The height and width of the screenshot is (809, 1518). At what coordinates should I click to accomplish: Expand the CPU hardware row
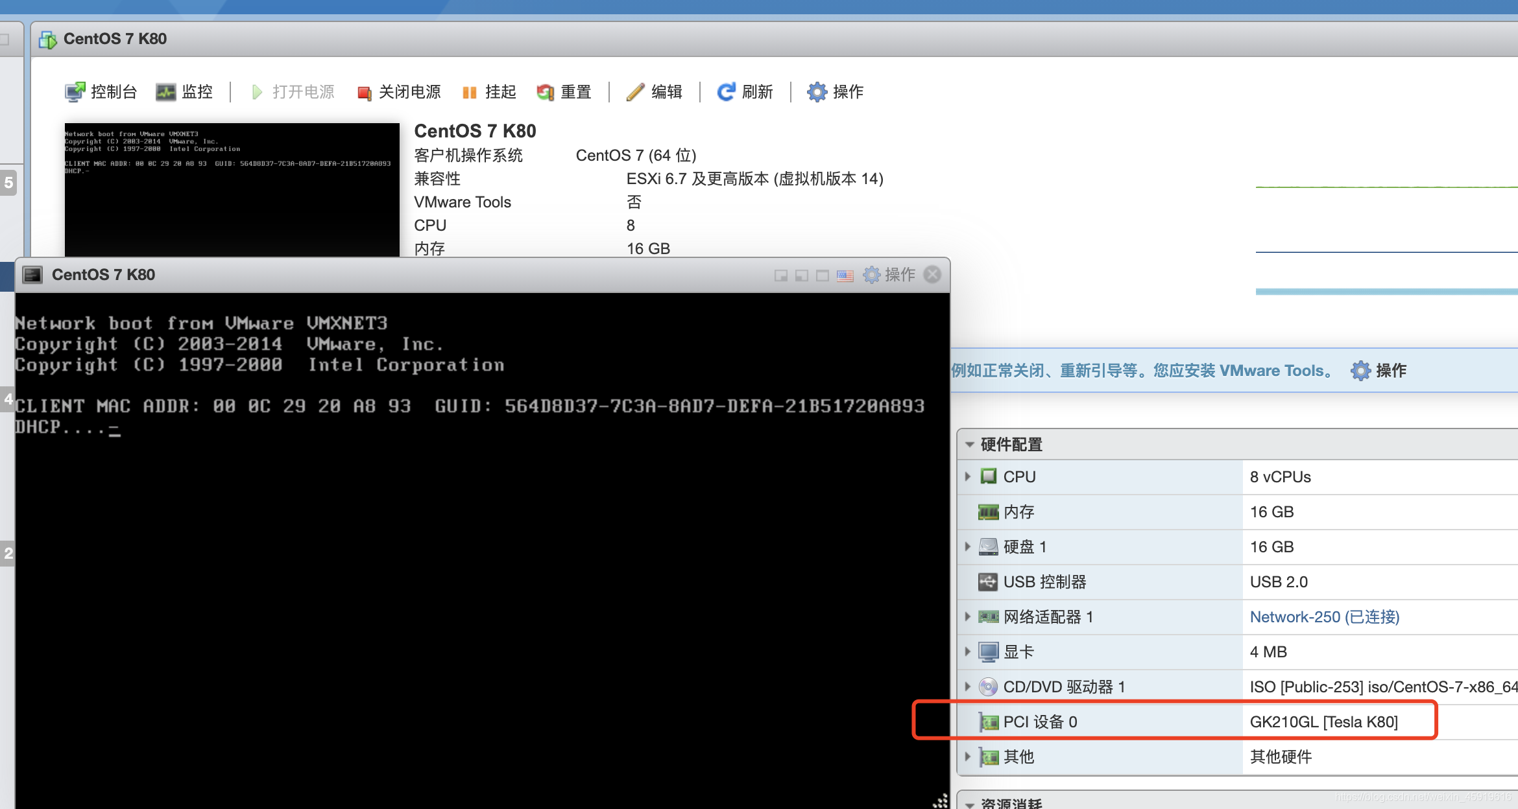[x=968, y=476]
